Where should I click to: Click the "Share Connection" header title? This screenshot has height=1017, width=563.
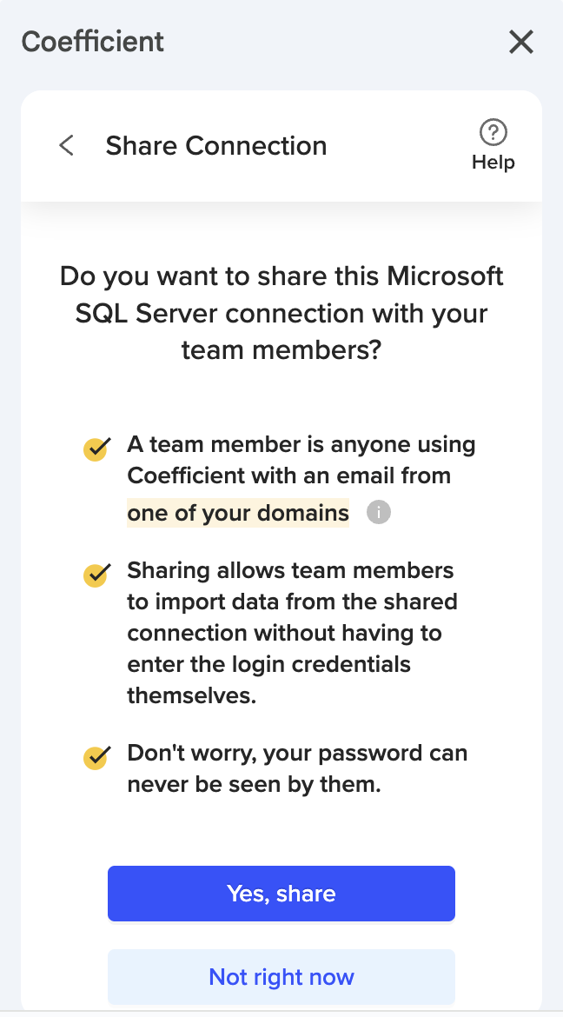[x=216, y=145]
